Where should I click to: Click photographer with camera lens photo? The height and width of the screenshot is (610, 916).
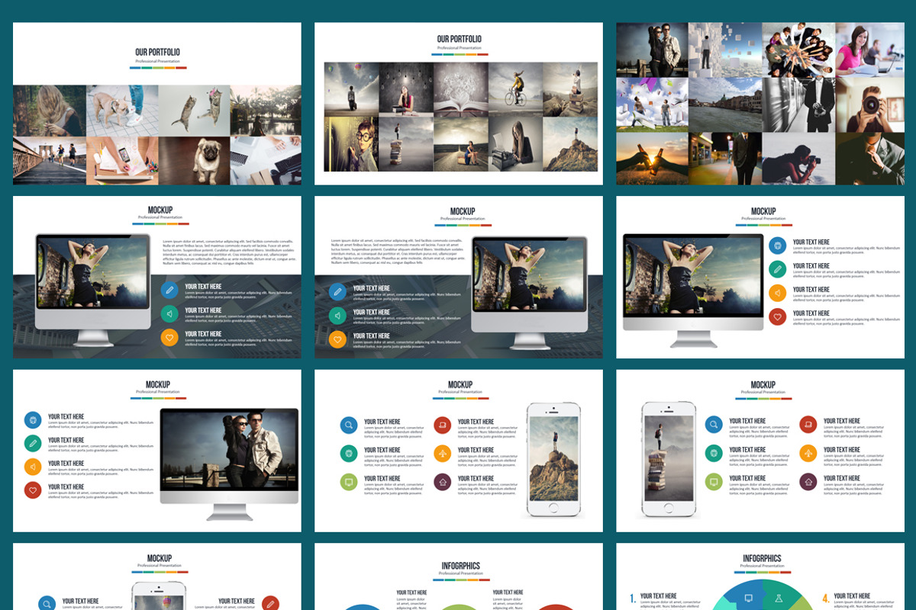pos(869,105)
